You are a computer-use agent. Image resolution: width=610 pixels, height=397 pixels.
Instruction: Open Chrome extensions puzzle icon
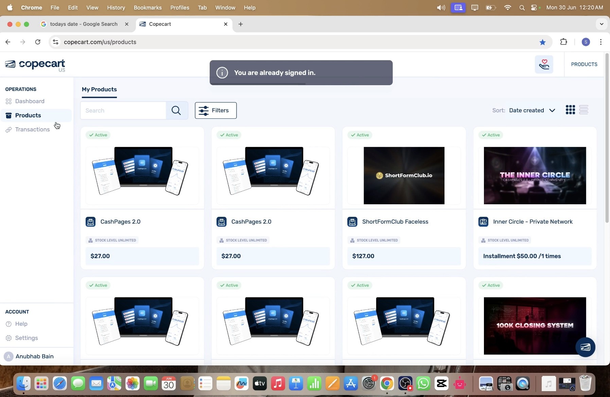tap(564, 42)
